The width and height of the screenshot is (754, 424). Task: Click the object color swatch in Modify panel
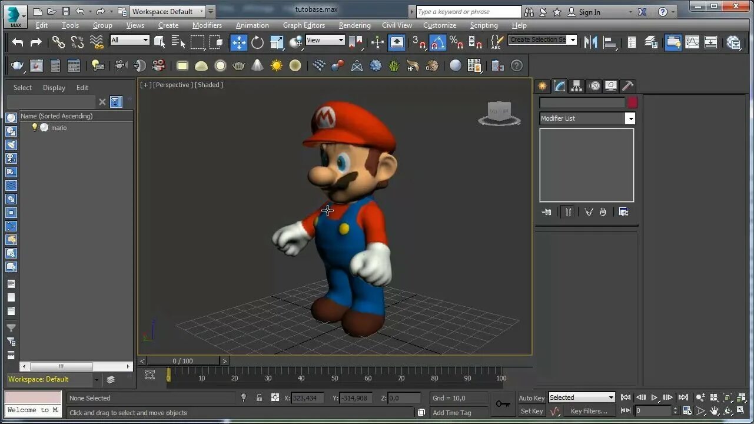pyautogui.click(x=632, y=102)
